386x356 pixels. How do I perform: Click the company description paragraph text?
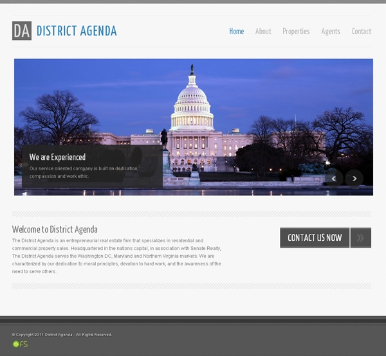click(x=116, y=256)
